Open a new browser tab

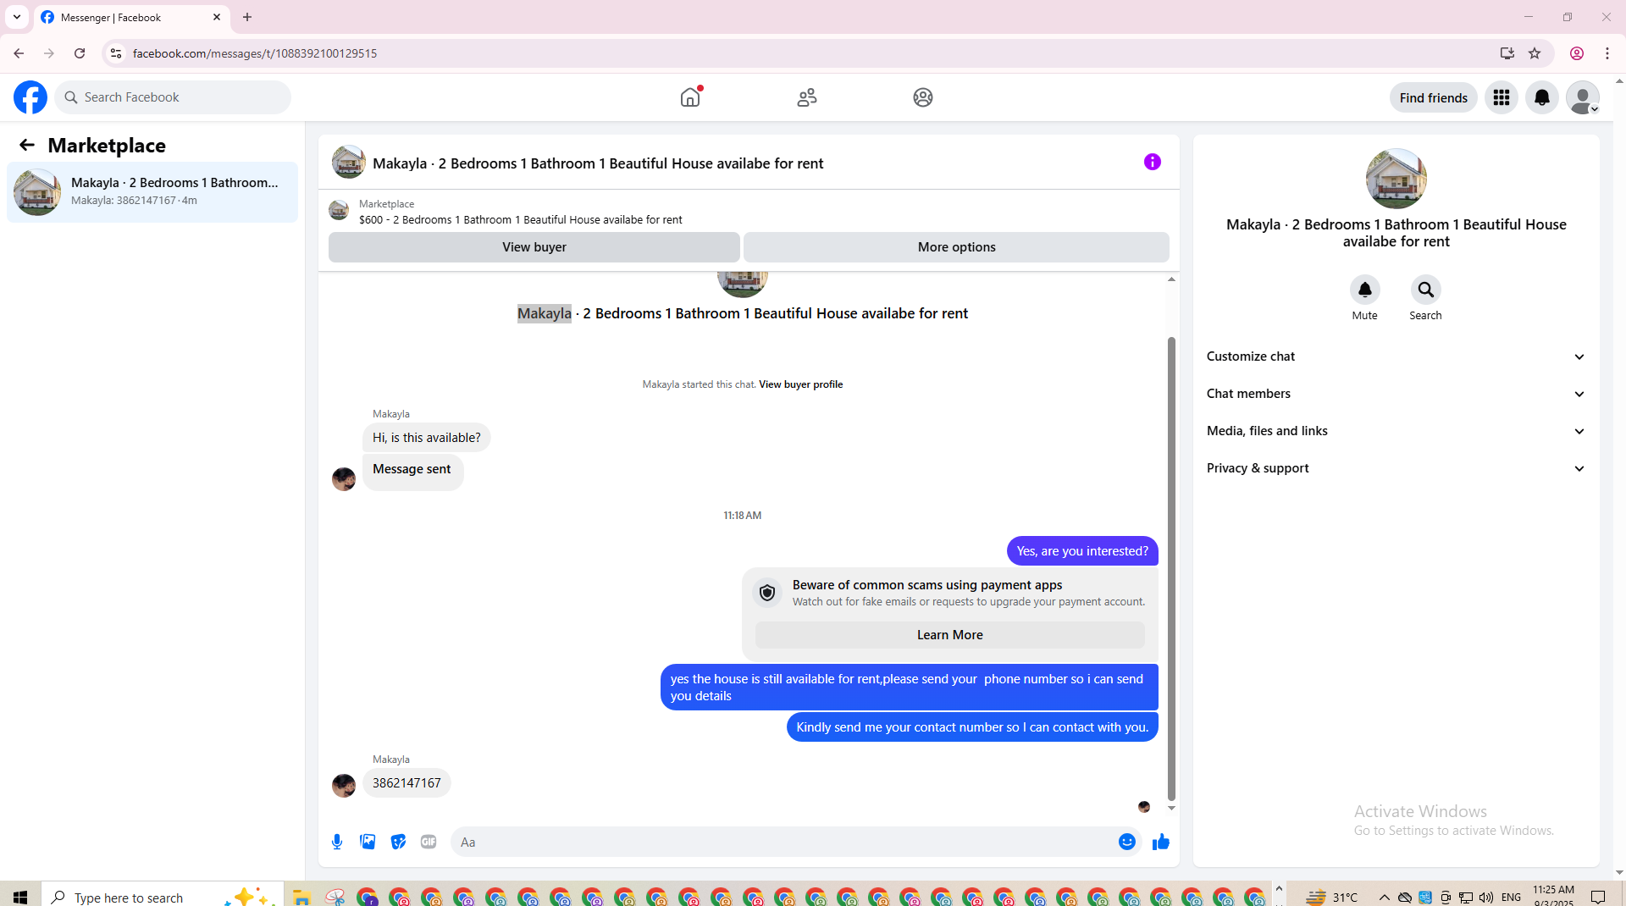point(247,17)
